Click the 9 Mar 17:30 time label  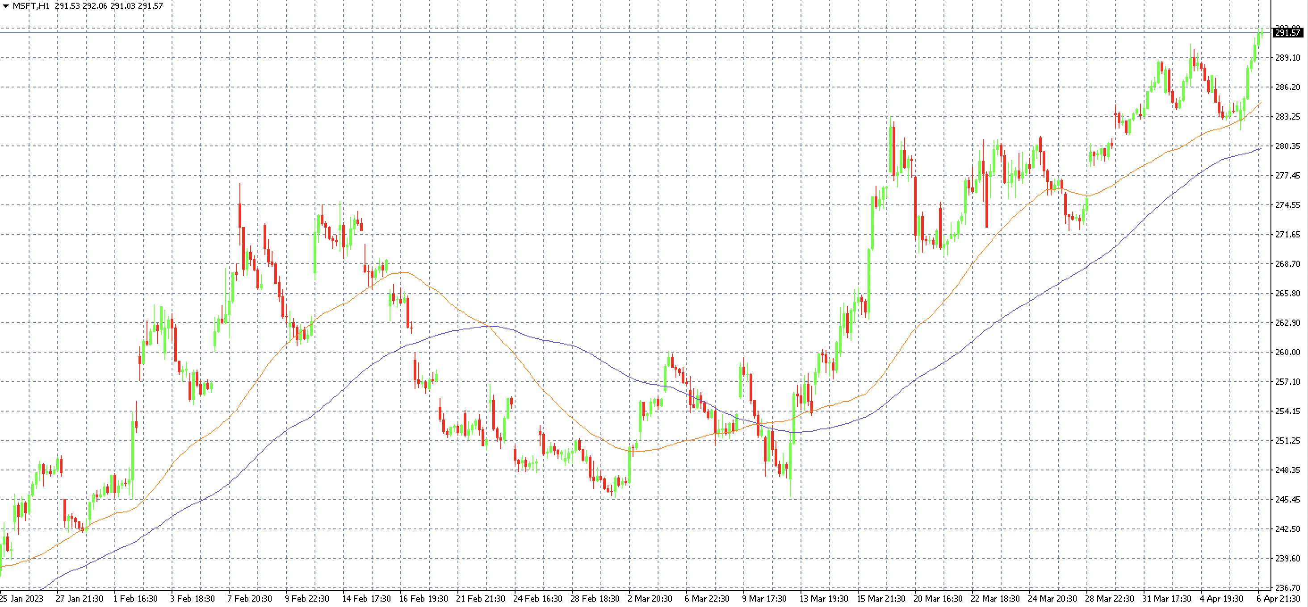764,599
